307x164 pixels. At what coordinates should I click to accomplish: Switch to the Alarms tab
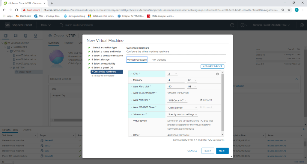point(27,130)
